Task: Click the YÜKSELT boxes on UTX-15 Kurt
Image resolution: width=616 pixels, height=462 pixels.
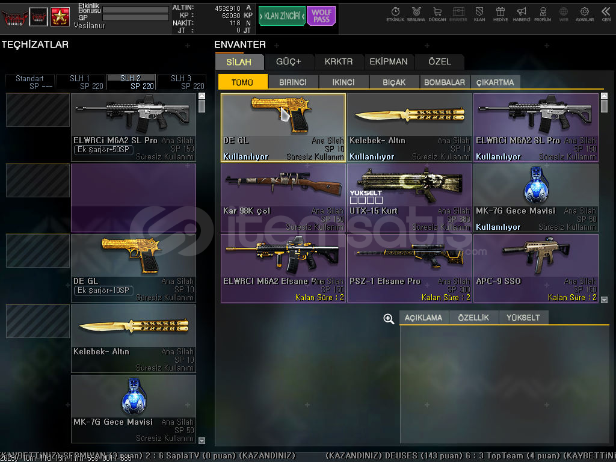Action: click(x=366, y=200)
